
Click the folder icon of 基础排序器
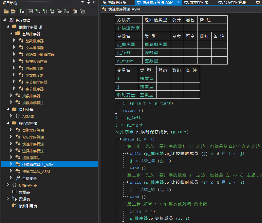(x=18, y=34)
